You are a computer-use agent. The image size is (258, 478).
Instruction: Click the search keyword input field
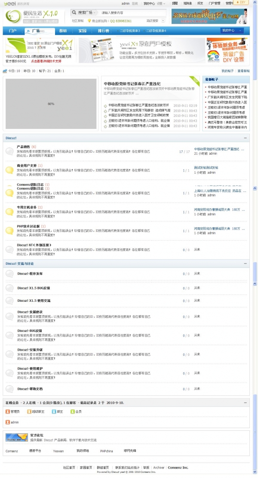click(133, 13)
